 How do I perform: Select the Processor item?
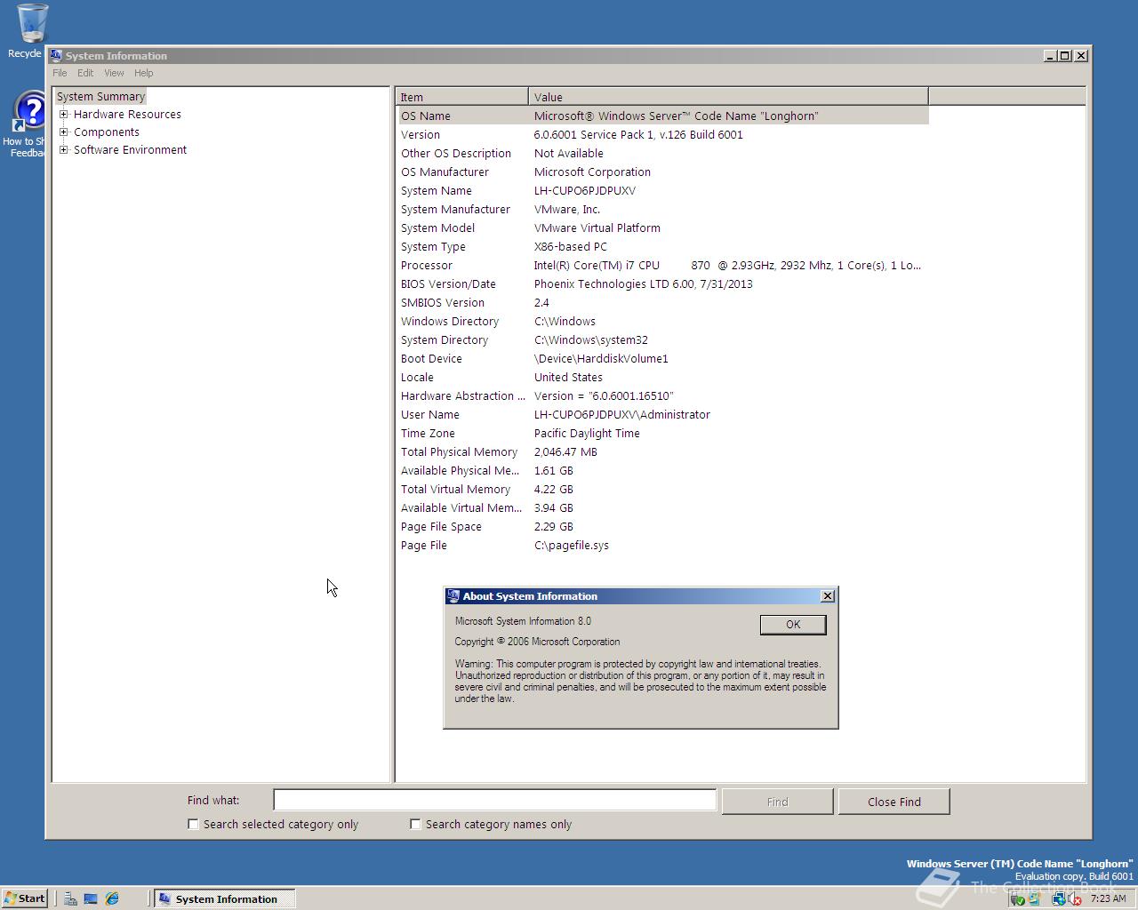pyautogui.click(x=427, y=265)
